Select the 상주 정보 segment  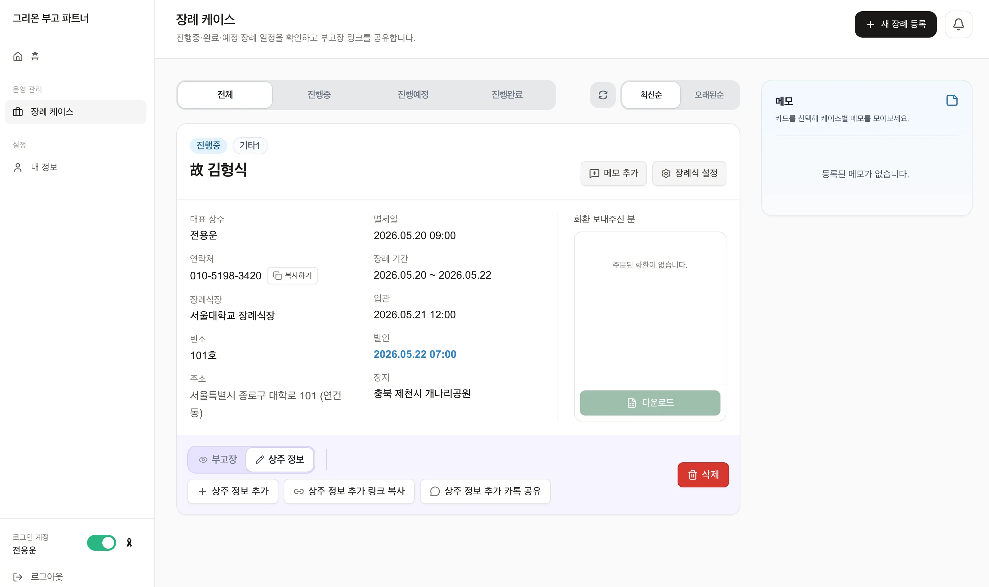[x=280, y=460]
